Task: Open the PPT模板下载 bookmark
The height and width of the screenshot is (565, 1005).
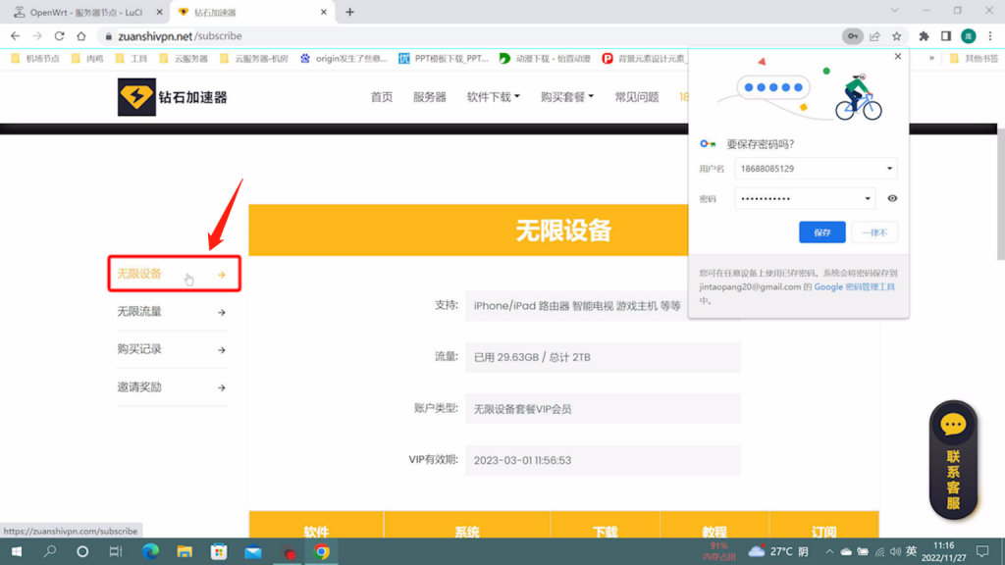Action: tap(444, 58)
